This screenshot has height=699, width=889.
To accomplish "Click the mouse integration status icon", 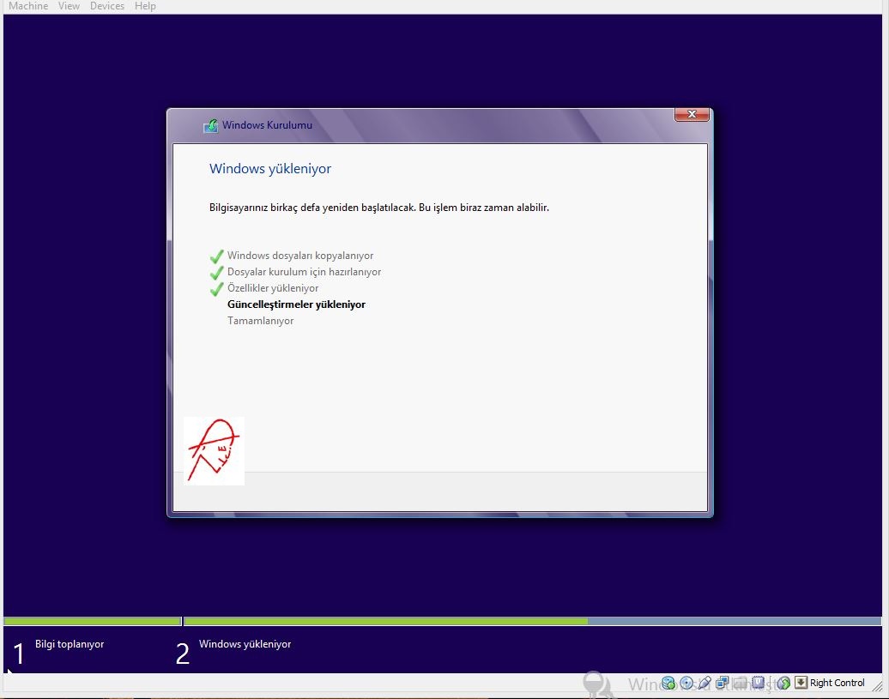I will (783, 684).
